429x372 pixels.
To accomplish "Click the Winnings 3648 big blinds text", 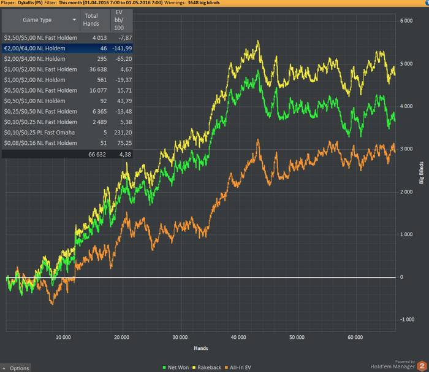I will [192, 2].
